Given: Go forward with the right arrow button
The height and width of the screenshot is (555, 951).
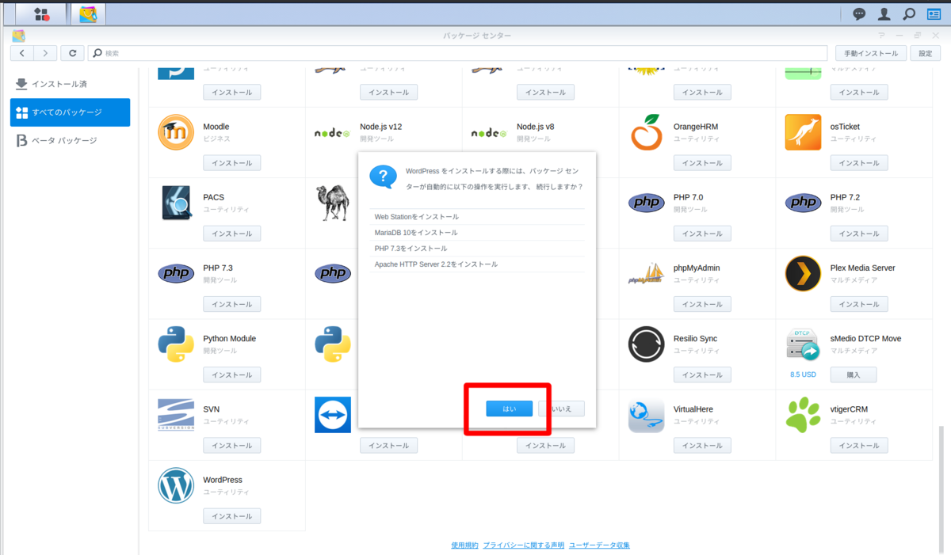Looking at the screenshot, I should coord(45,53).
